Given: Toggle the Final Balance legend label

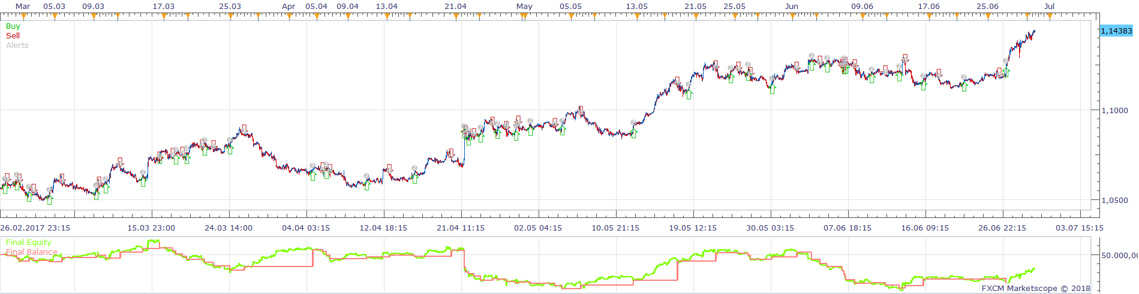Looking at the screenshot, I should [x=32, y=252].
